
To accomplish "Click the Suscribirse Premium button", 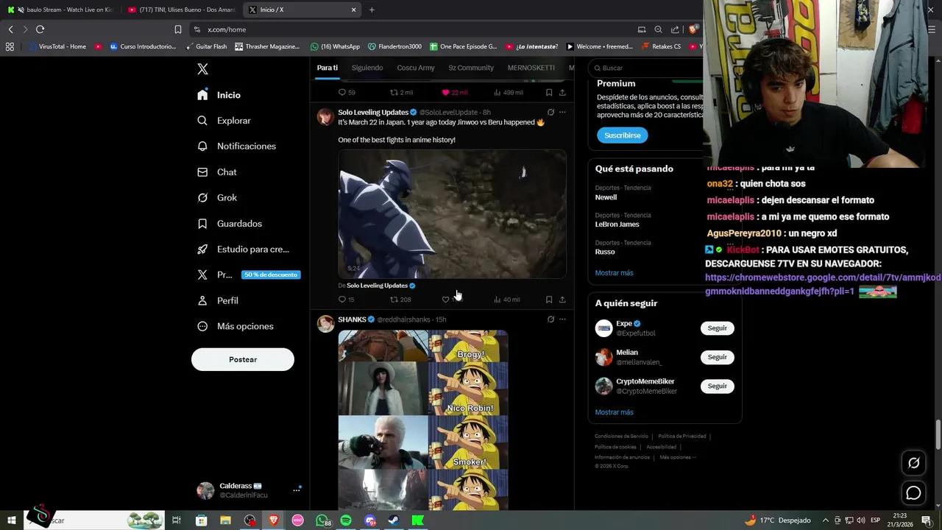I will coord(623,135).
